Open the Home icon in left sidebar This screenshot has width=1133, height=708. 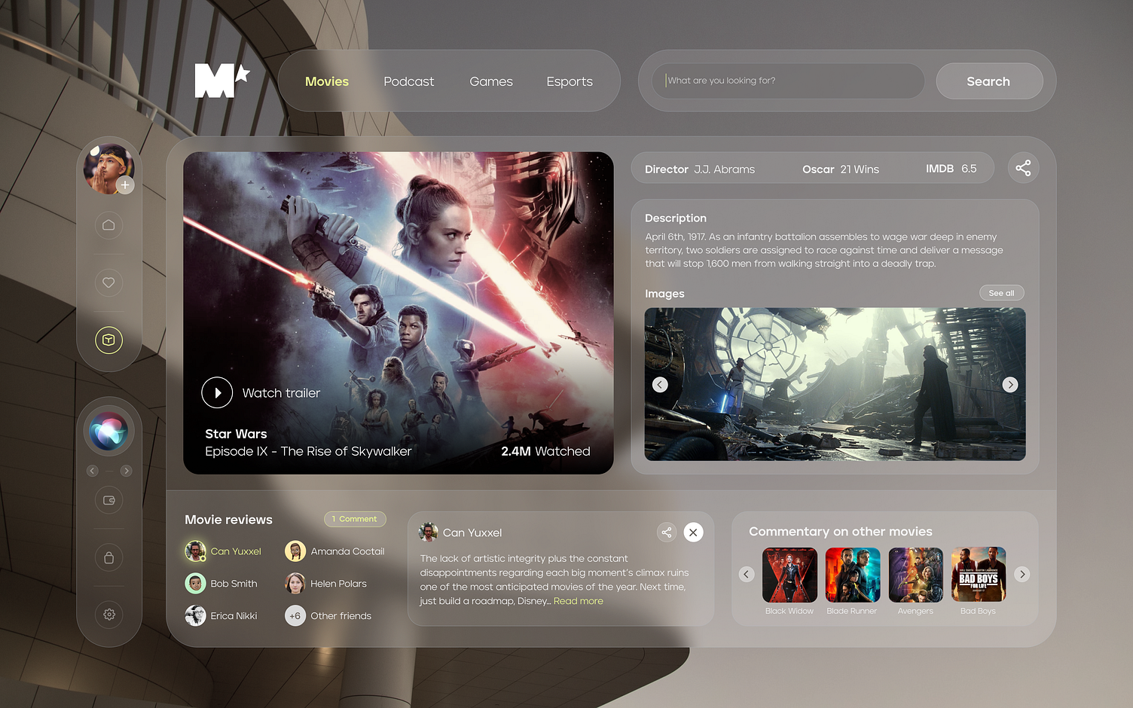(x=108, y=225)
